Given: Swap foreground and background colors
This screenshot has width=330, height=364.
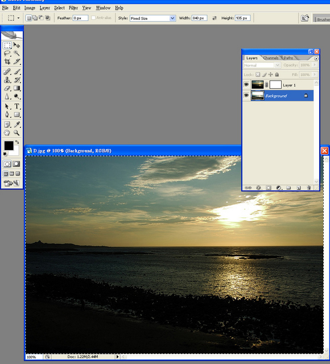Looking at the screenshot, I should 17,142.
